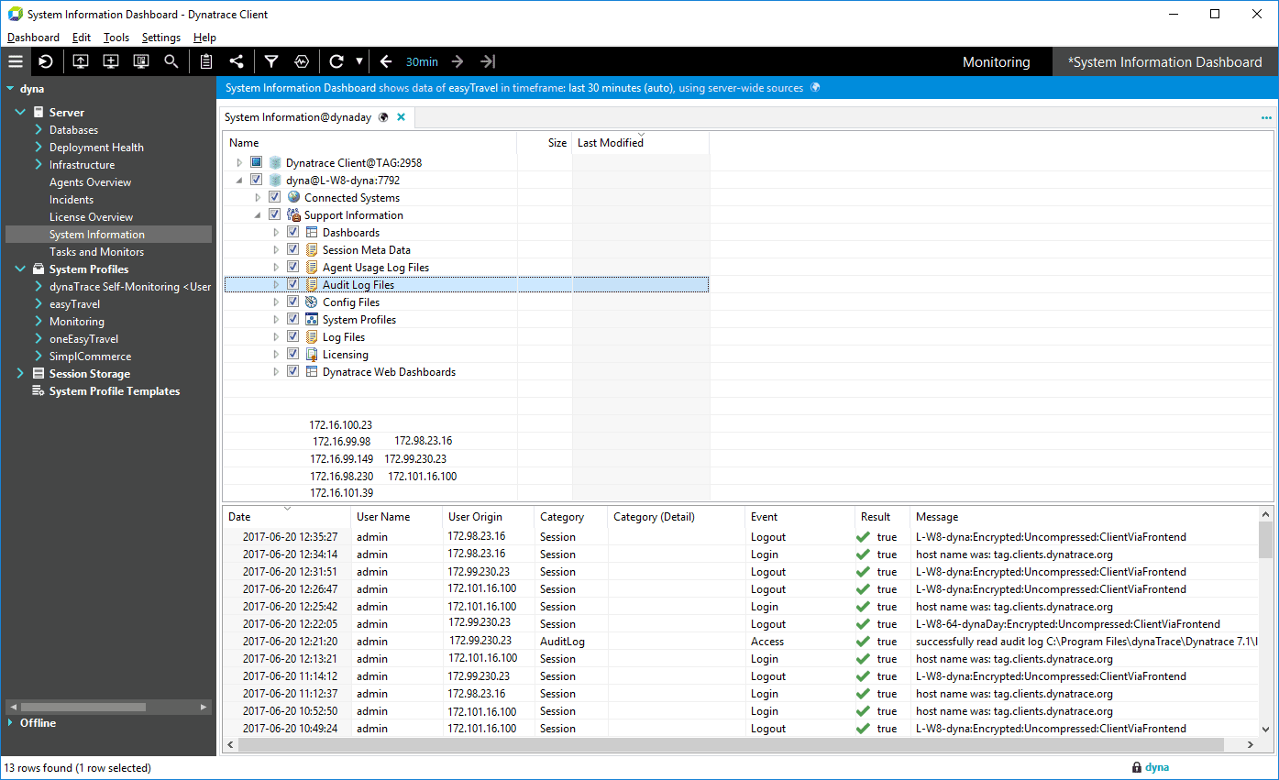Click the Config Files gear icon
The image size is (1279, 780).
click(x=311, y=302)
